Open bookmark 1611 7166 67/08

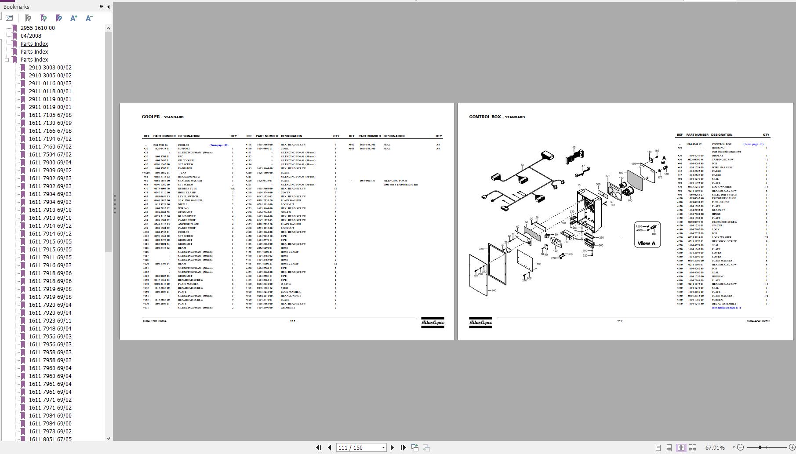click(x=50, y=131)
